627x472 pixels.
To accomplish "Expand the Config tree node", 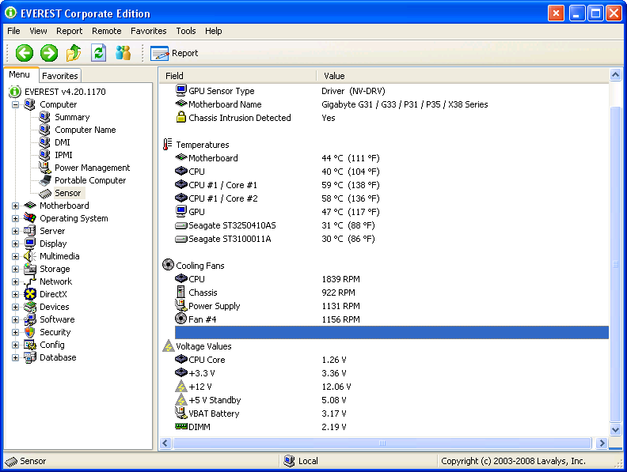I will pyautogui.click(x=15, y=345).
